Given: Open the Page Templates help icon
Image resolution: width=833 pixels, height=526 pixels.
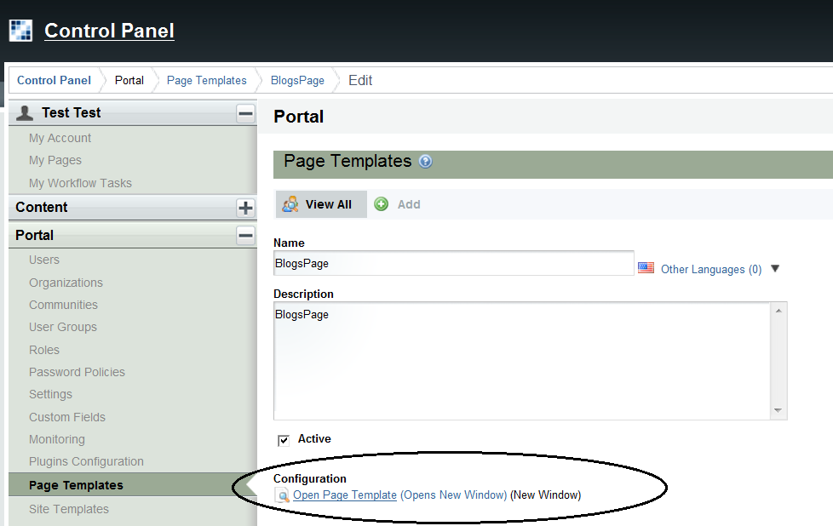Looking at the screenshot, I should [426, 162].
